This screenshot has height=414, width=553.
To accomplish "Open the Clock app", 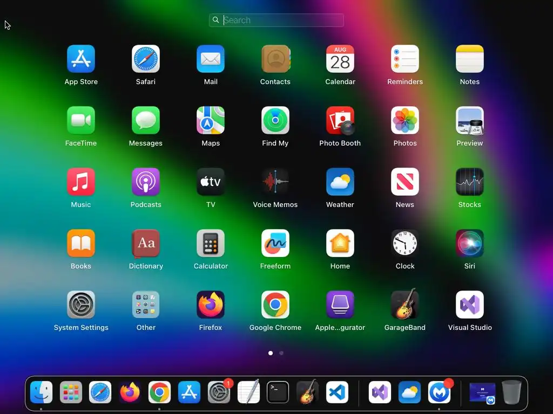I will pyautogui.click(x=405, y=243).
